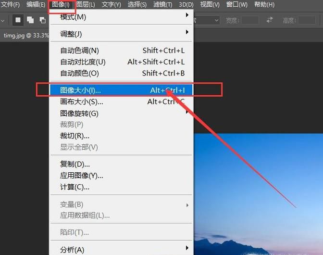Select the new selection mode icon
The height and width of the screenshot is (255, 323).
pos(18,20)
